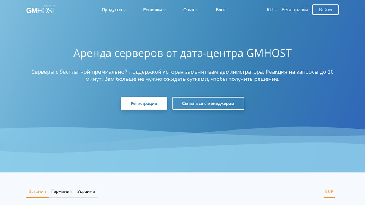
Task: Expand the Решения menu
Action: (154, 10)
